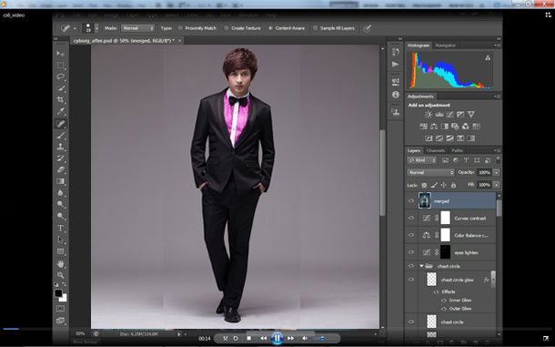Enable Sample All Layers checkbox
Viewport: 555px width, 347px height.
(x=315, y=28)
